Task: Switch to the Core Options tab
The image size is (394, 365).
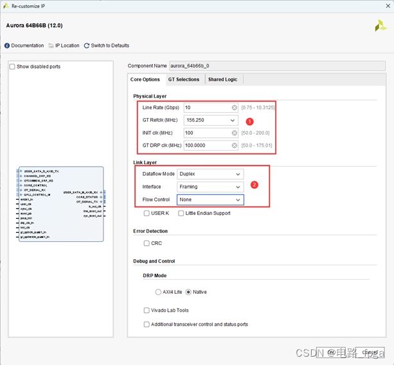Action: pyautogui.click(x=145, y=80)
